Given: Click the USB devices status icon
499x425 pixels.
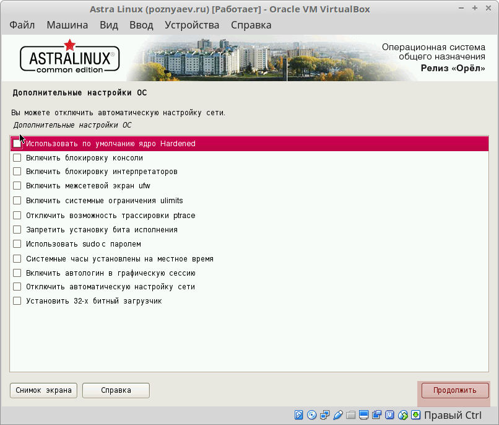Looking at the screenshot, I should pyautogui.click(x=338, y=415).
